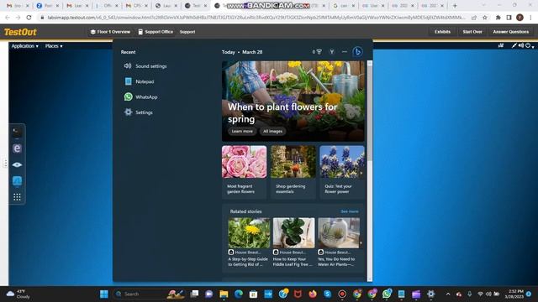
Task: Open the Settings gear on the taskbar
Action: pyautogui.click(x=431, y=294)
